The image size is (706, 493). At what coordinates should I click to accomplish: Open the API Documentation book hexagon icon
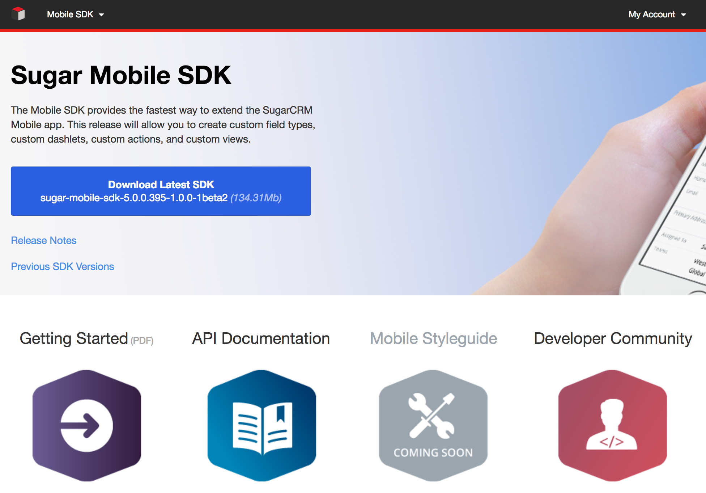tap(261, 426)
